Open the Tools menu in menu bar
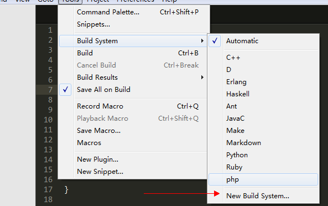The width and height of the screenshot is (328, 206). (x=70, y=1)
